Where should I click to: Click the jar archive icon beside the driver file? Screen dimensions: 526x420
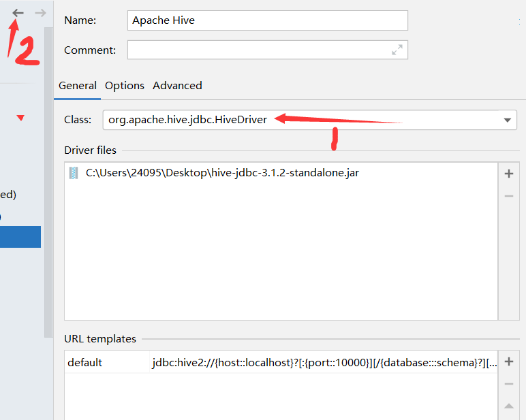74,173
